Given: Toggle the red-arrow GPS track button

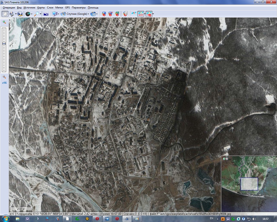Looking at the screenshot, I should point(141,14).
